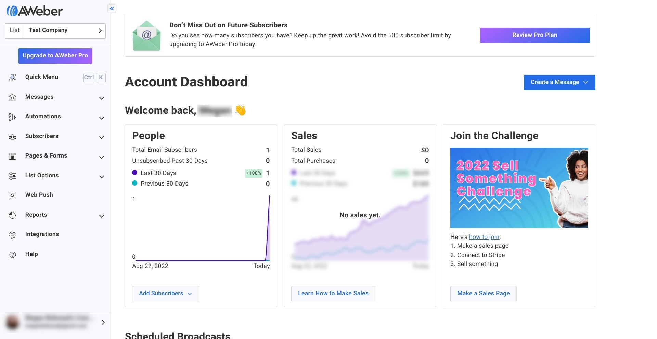
Task: Open the Create a Message dropdown
Action: 559,82
